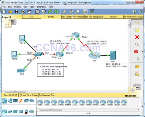145x117 pixels.
Task: Select the Add Complex PDU envelope
Action: tap(137, 74)
